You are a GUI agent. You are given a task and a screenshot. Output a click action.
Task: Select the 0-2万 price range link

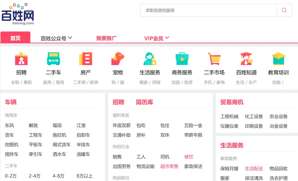click(x=11, y=176)
